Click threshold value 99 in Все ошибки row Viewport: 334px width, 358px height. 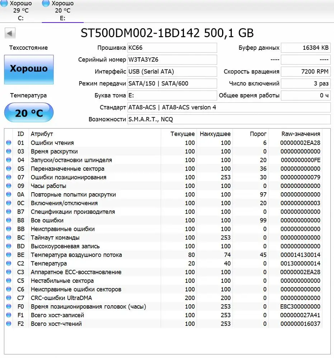(x=263, y=220)
